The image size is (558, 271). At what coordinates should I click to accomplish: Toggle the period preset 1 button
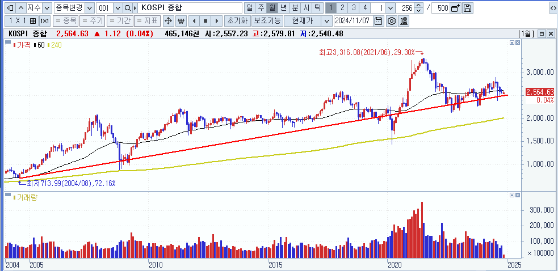coord(330,8)
